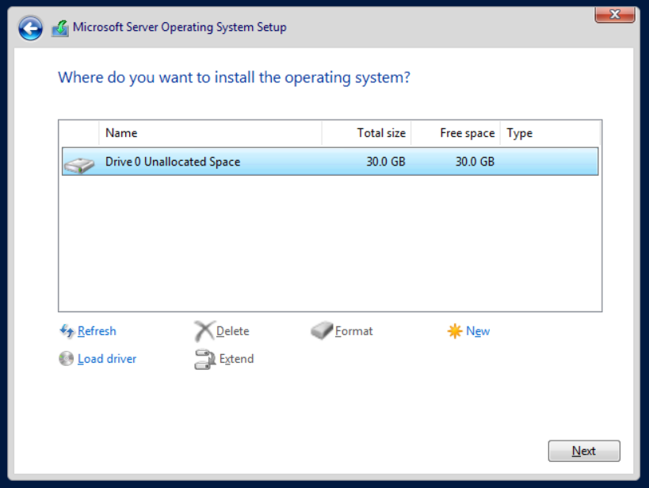Click the gray X Delete icon
Screen dimensions: 649x488
204,330
